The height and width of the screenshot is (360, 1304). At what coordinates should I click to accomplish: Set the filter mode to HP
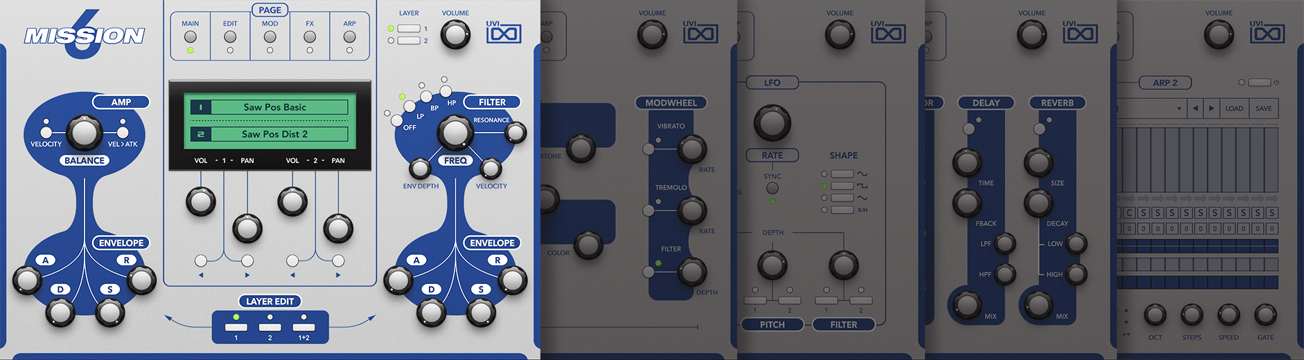pyautogui.click(x=446, y=91)
